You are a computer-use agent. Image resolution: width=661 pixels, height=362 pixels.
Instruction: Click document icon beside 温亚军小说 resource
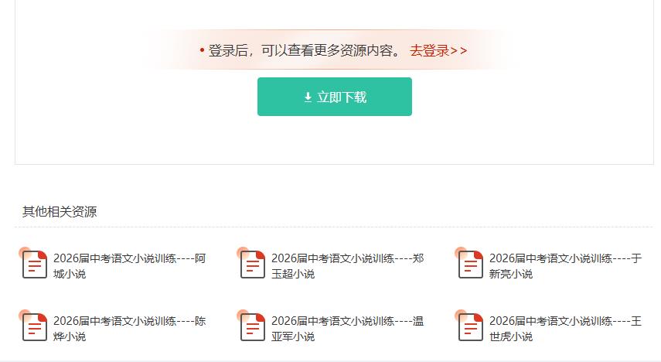(x=252, y=327)
